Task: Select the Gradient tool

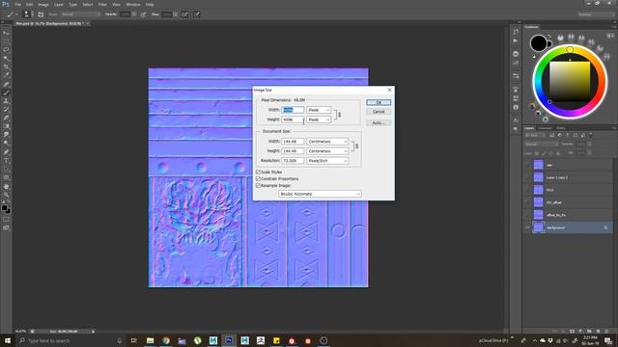Action: (6, 126)
